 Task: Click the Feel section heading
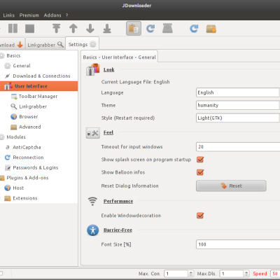point(108,132)
